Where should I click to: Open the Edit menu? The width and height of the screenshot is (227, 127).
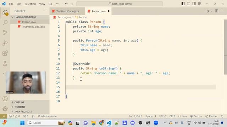click(19, 4)
